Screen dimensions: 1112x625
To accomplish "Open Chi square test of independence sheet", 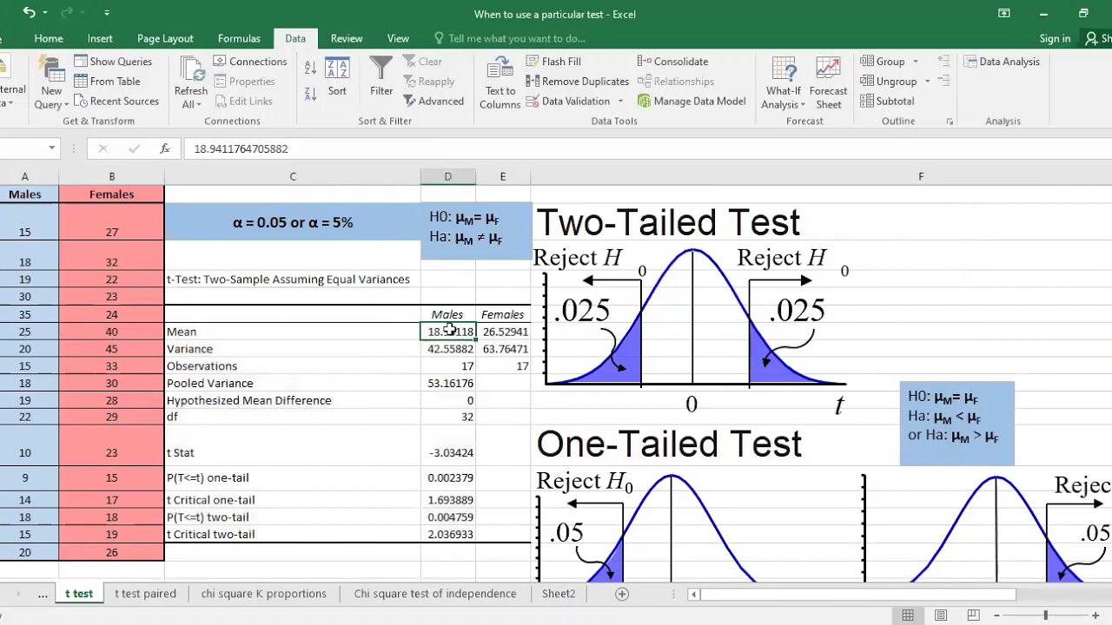I will [435, 594].
